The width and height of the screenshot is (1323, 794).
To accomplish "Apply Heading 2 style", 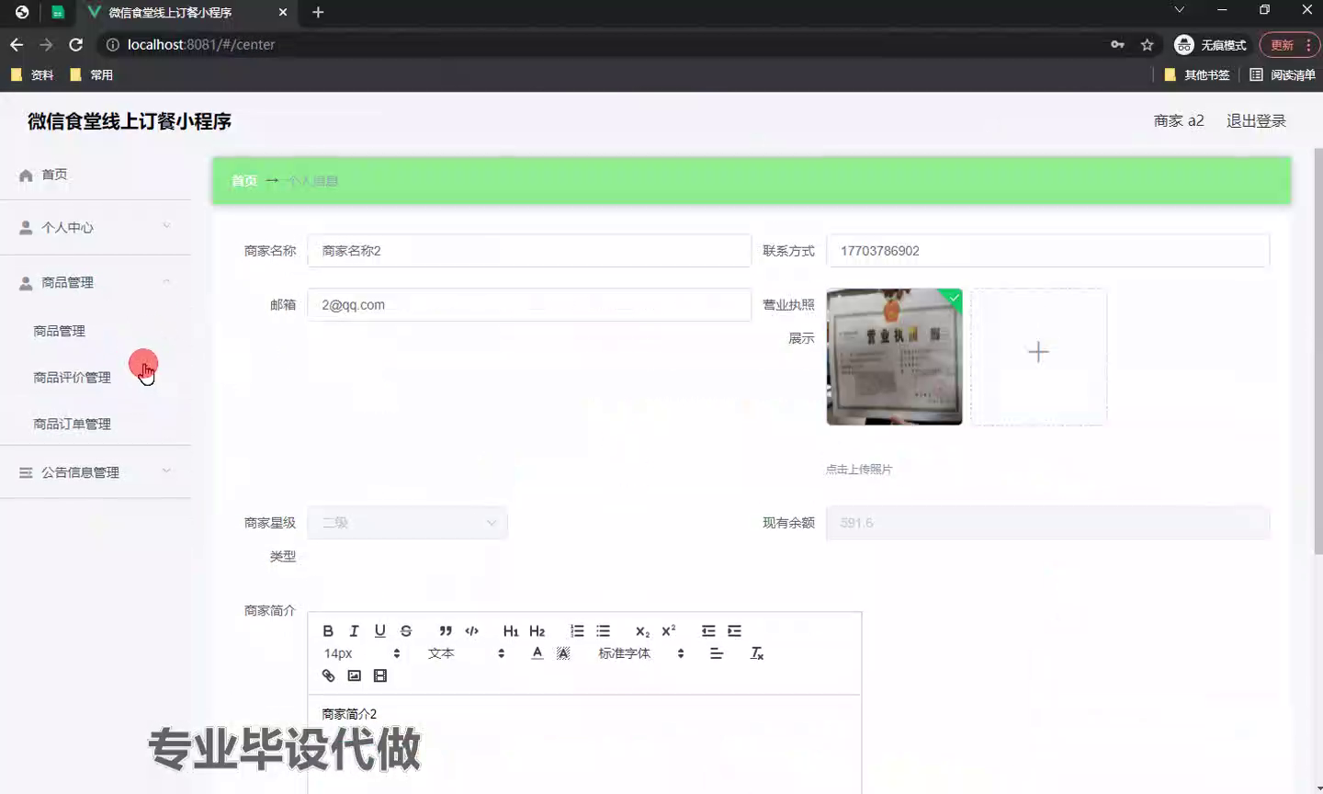I will [x=537, y=631].
